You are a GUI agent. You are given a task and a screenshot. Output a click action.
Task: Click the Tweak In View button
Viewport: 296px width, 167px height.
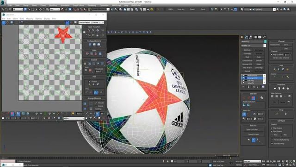click(253, 134)
